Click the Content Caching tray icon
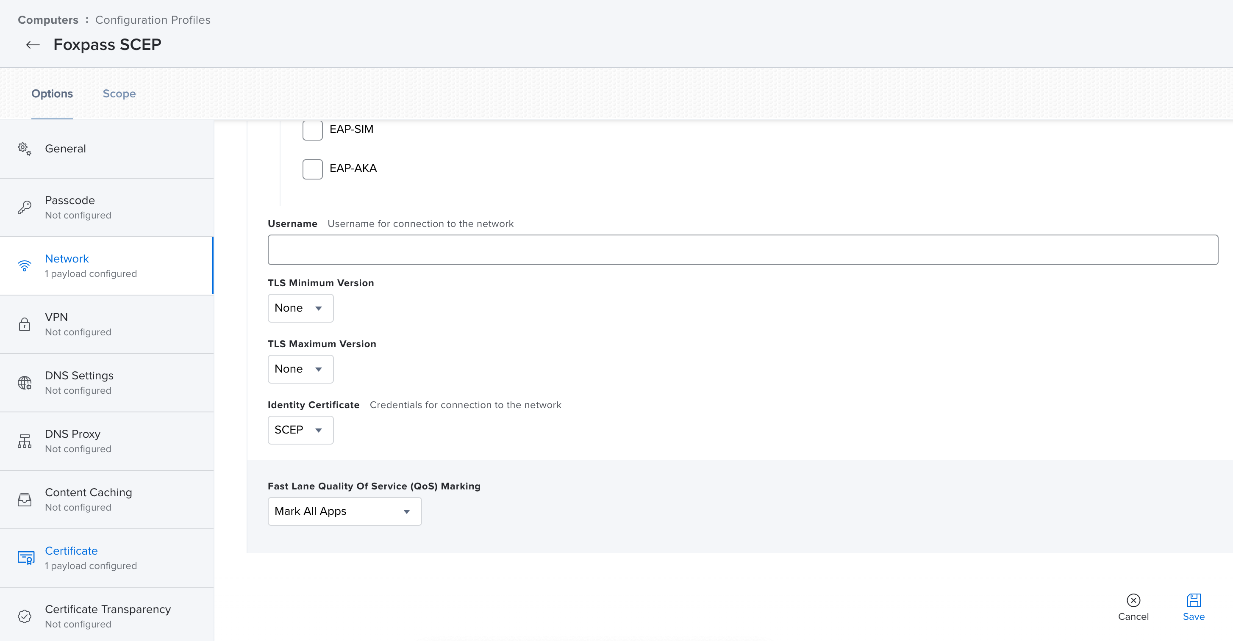This screenshot has height=641, width=1233. click(x=25, y=500)
